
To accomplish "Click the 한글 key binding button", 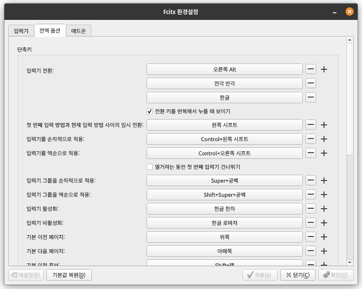I will click(x=224, y=98).
